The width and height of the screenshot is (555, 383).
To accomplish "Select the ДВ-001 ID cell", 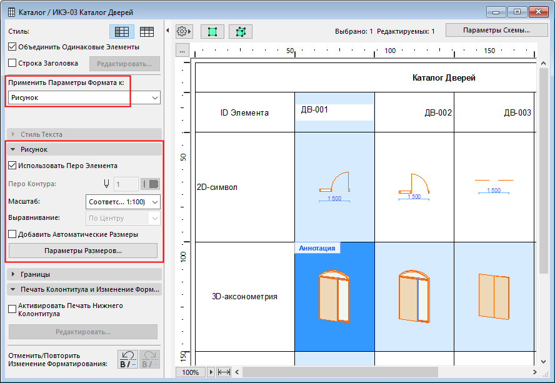I will tap(334, 112).
